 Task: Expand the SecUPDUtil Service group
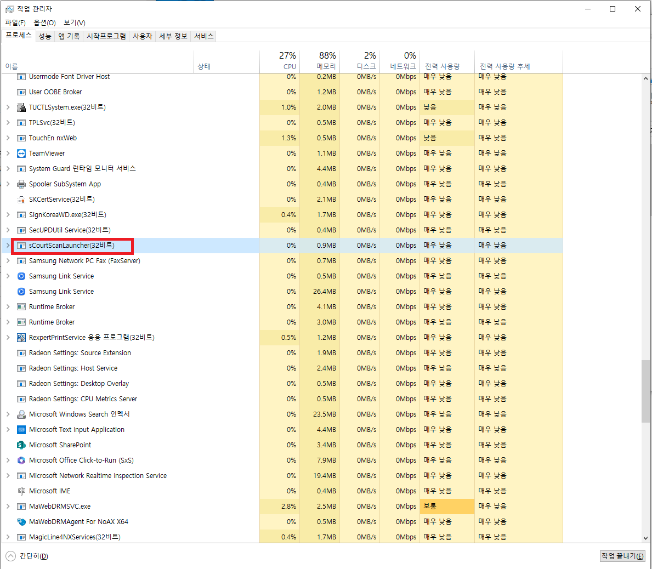click(x=8, y=230)
